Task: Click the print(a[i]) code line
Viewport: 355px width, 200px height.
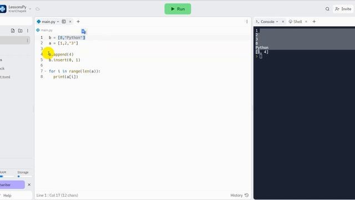Action: click(x=65, y=77)
